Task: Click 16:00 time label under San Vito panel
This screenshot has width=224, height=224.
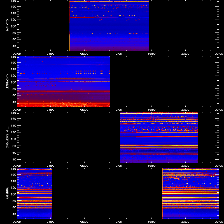Action: [152, 54]
